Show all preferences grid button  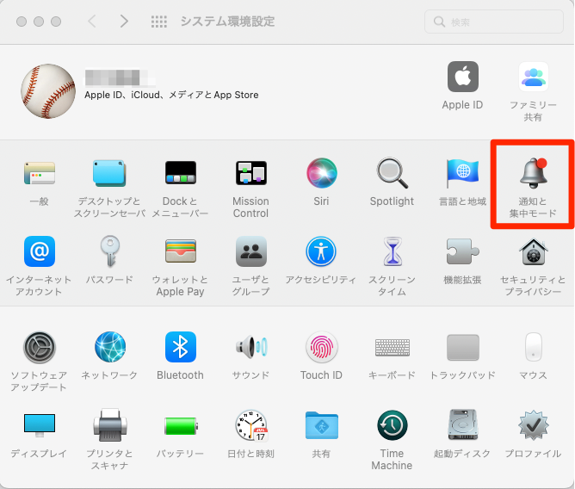[158, 22]
